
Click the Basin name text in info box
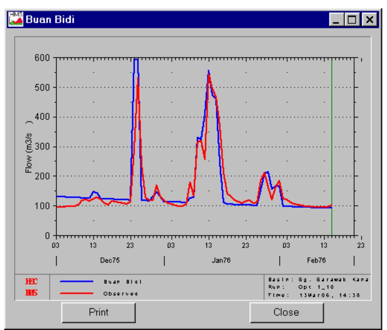point(318,279)
